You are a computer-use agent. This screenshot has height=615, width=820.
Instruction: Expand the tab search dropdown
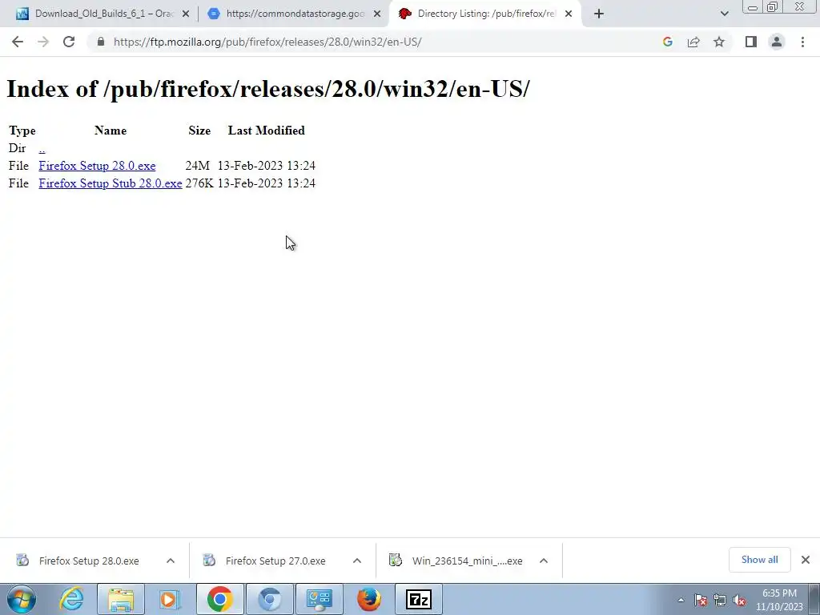(x=724, y=14)
